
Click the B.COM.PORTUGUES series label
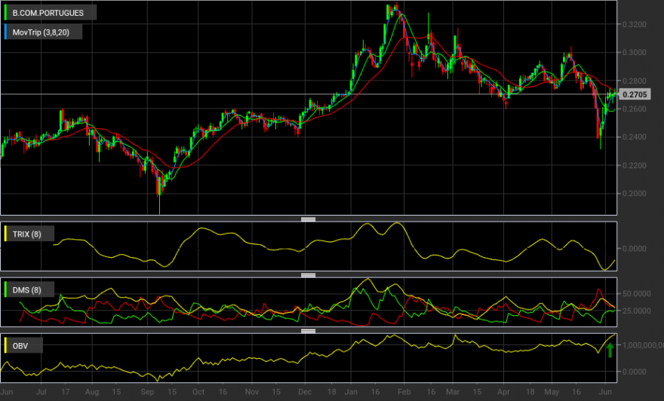click(x=48, y=13)
